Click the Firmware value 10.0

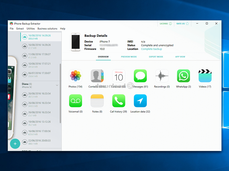(102, 49)
